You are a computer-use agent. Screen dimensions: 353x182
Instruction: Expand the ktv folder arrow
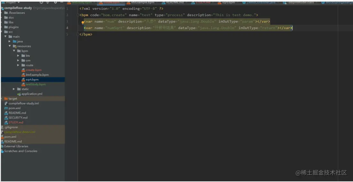[18, 56]
